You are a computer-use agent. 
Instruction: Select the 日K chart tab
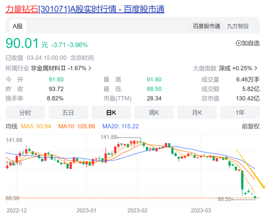point(111,113)
